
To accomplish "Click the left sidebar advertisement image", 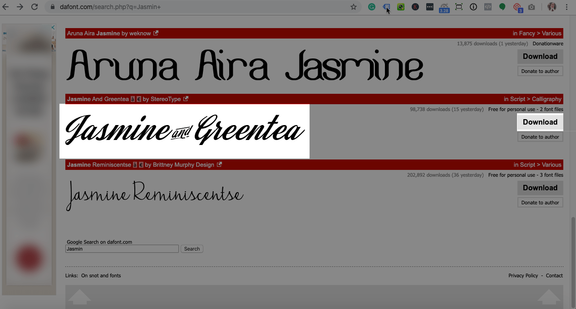I will tap(29, 159).
